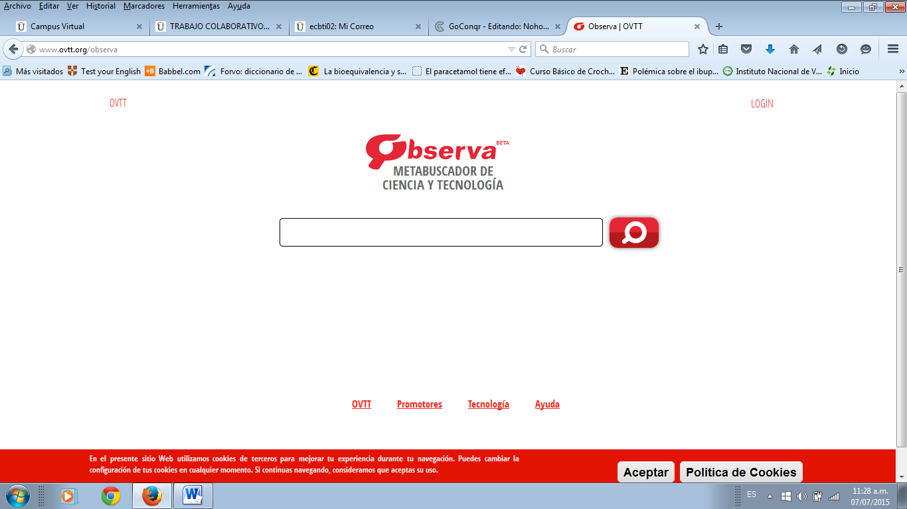
Task: Go to the Firefox home page icon
Action: [x=794, y=49]
